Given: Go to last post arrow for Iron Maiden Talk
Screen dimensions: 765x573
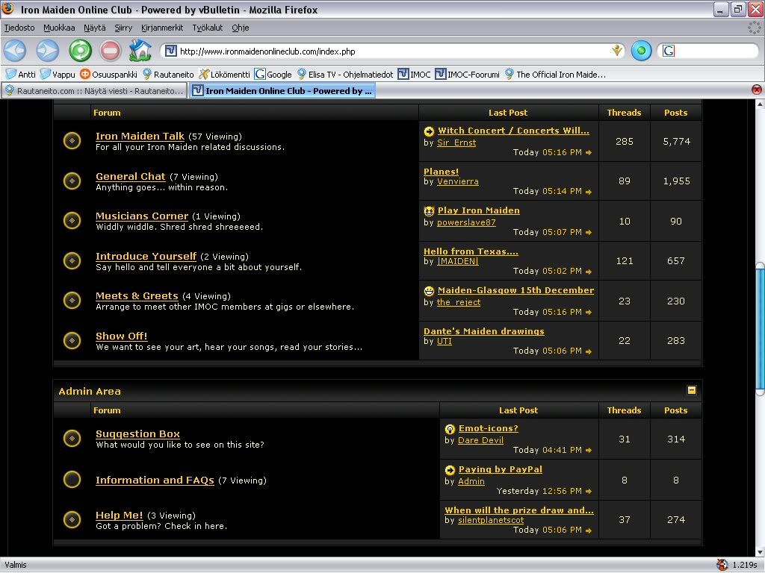Looking at the screenshot, I should click(x=589, y=152).
